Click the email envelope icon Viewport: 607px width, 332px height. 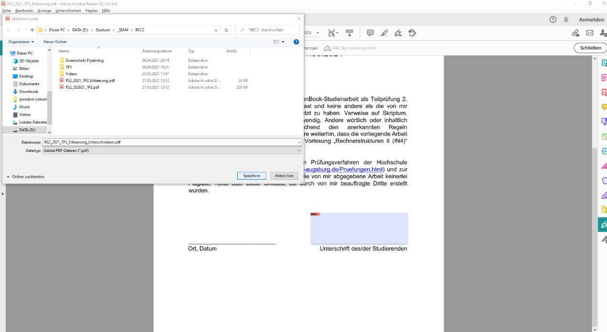590,33
